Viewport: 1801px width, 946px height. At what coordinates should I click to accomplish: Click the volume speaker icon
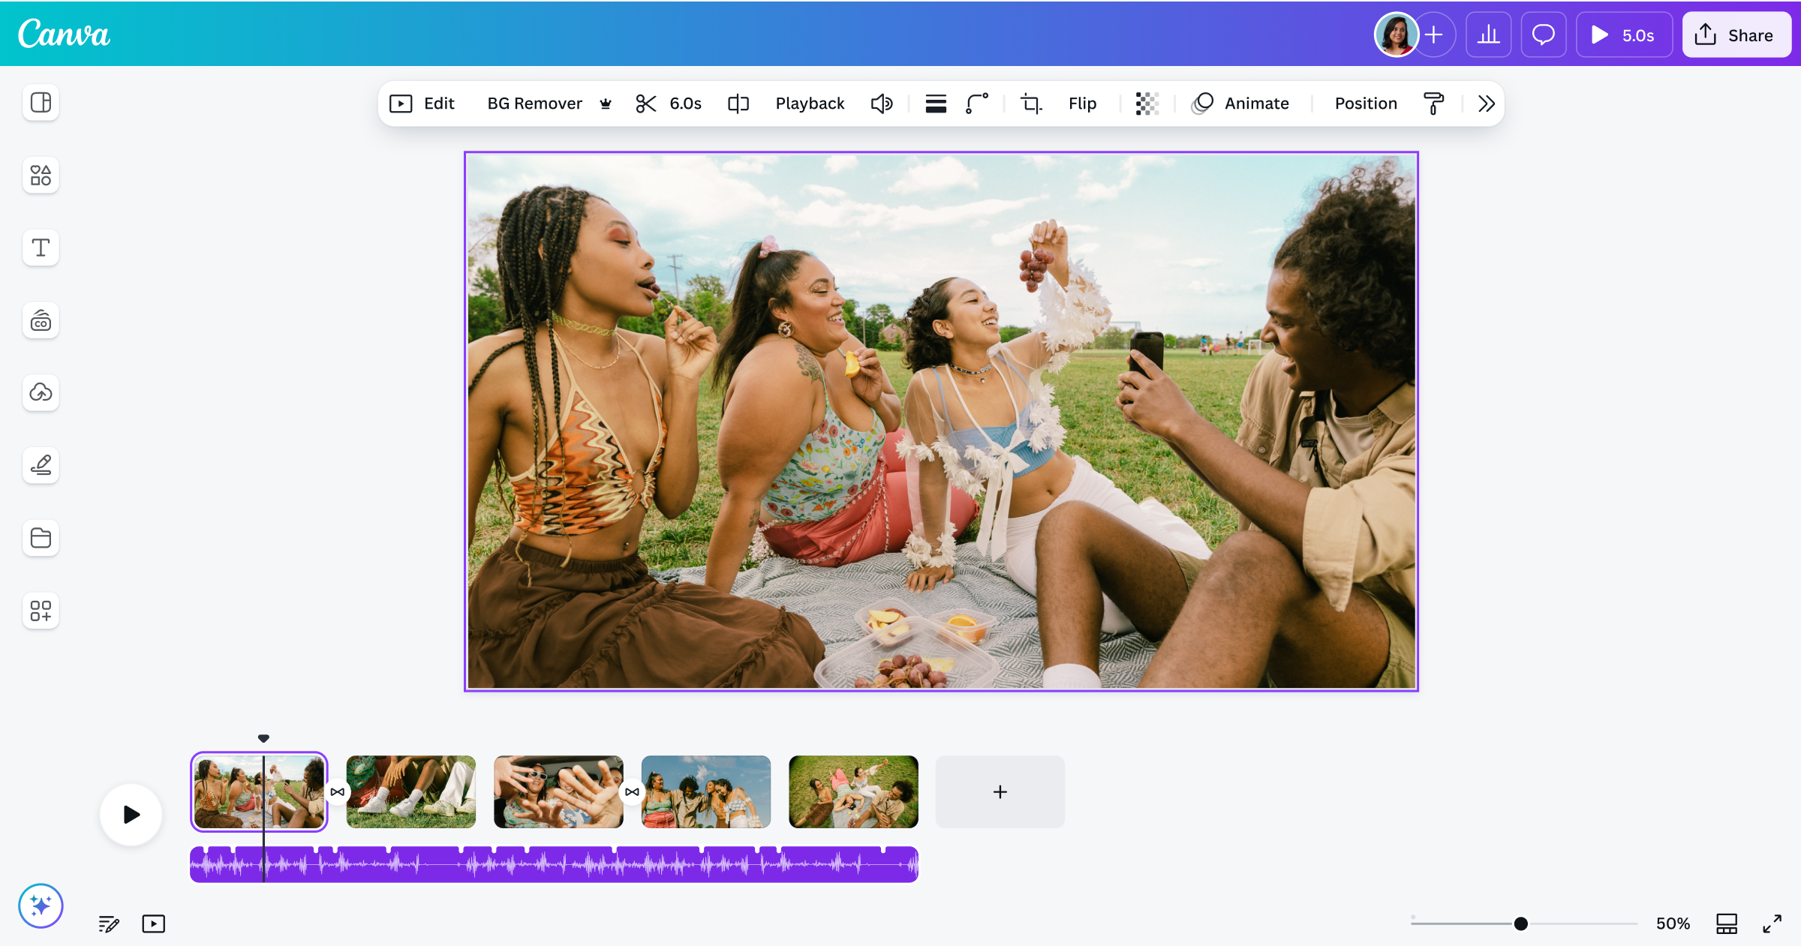pyautogui.click(x=882, y=104)
